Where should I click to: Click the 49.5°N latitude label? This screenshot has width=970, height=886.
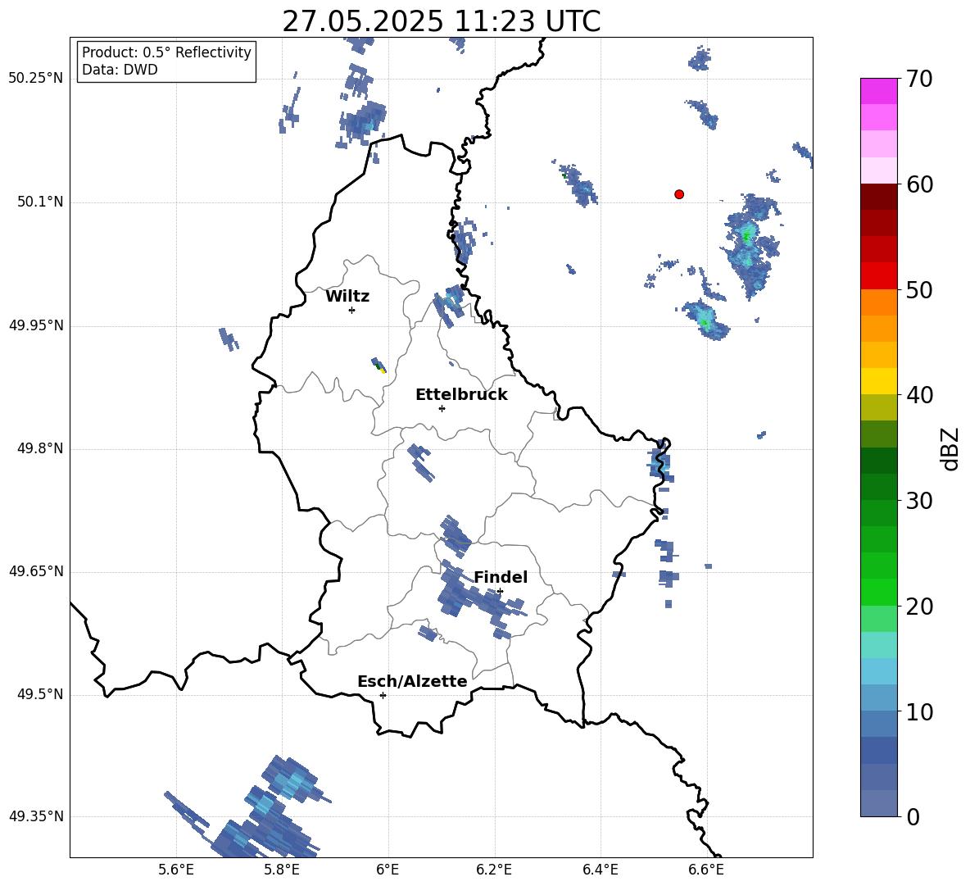(40, 694)
